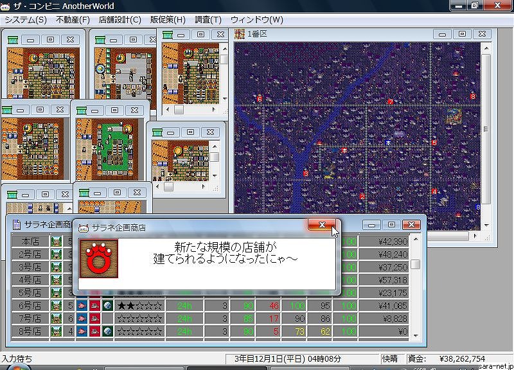Close the サラネ企画商店 message dialog

321,225
